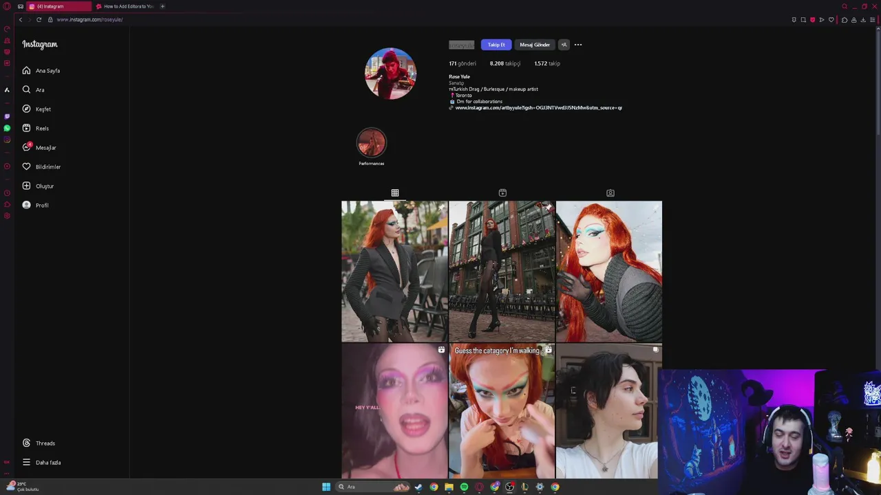Open the tab search magnifier
The height and width of the screenshot is (495, 881).
coord(845,6)
